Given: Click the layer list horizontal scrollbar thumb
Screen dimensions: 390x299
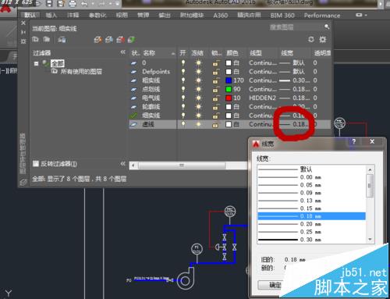Looking at the screenshot, I should [182, 166].
